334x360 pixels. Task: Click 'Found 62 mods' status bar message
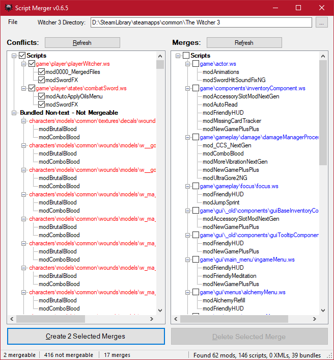257,355
